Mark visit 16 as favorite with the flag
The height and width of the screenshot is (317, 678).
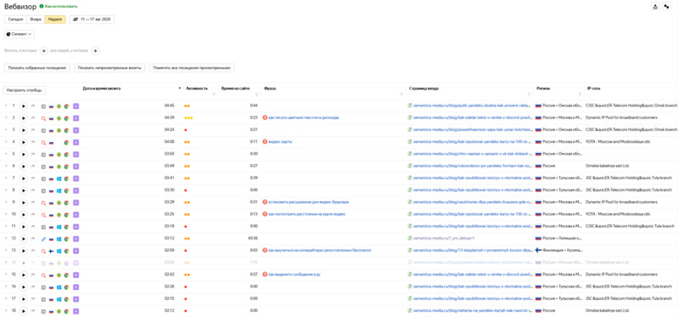coord(33,287)
